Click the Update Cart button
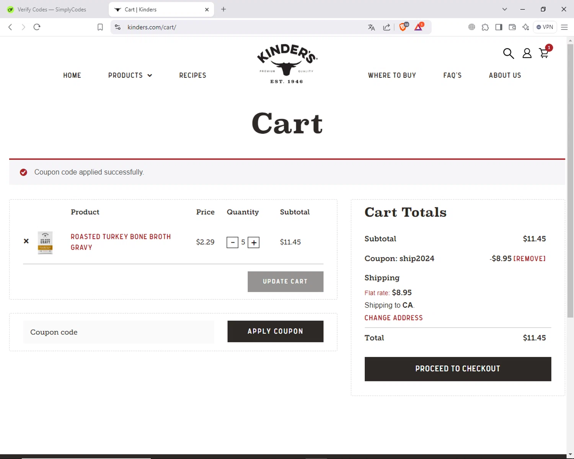 point(285,282)
